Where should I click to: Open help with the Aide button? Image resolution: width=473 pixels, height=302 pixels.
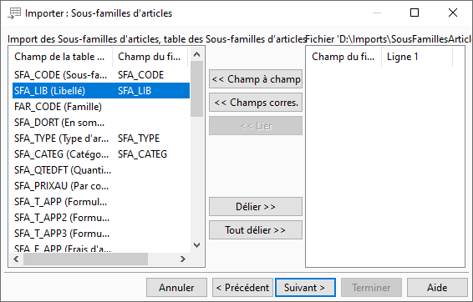(437, 288)
